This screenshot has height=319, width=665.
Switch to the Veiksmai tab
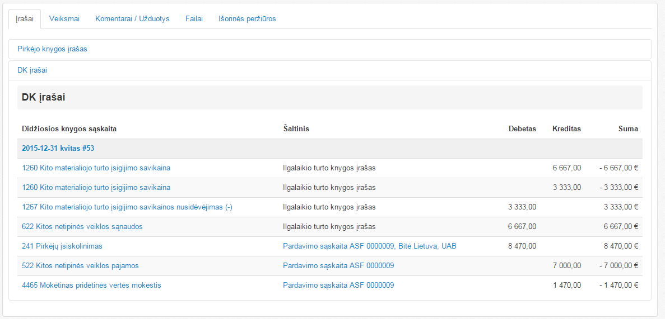(64, 18)
